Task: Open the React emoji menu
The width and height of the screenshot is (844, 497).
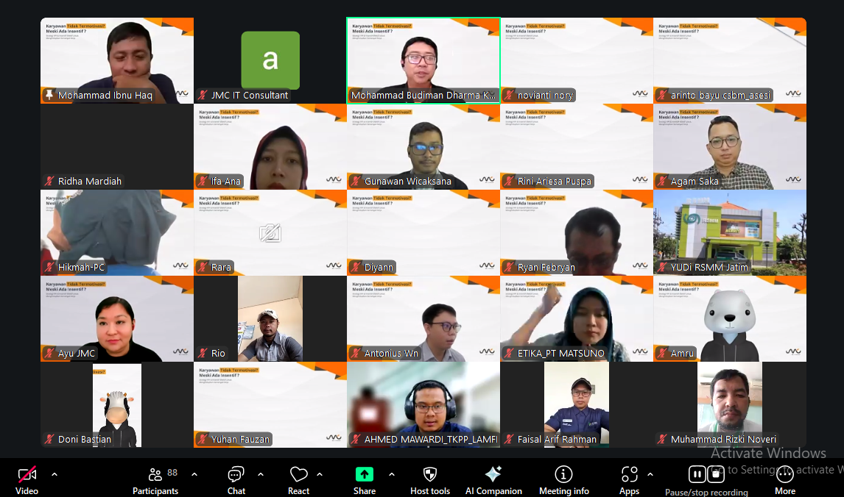Action: (298, 475)
